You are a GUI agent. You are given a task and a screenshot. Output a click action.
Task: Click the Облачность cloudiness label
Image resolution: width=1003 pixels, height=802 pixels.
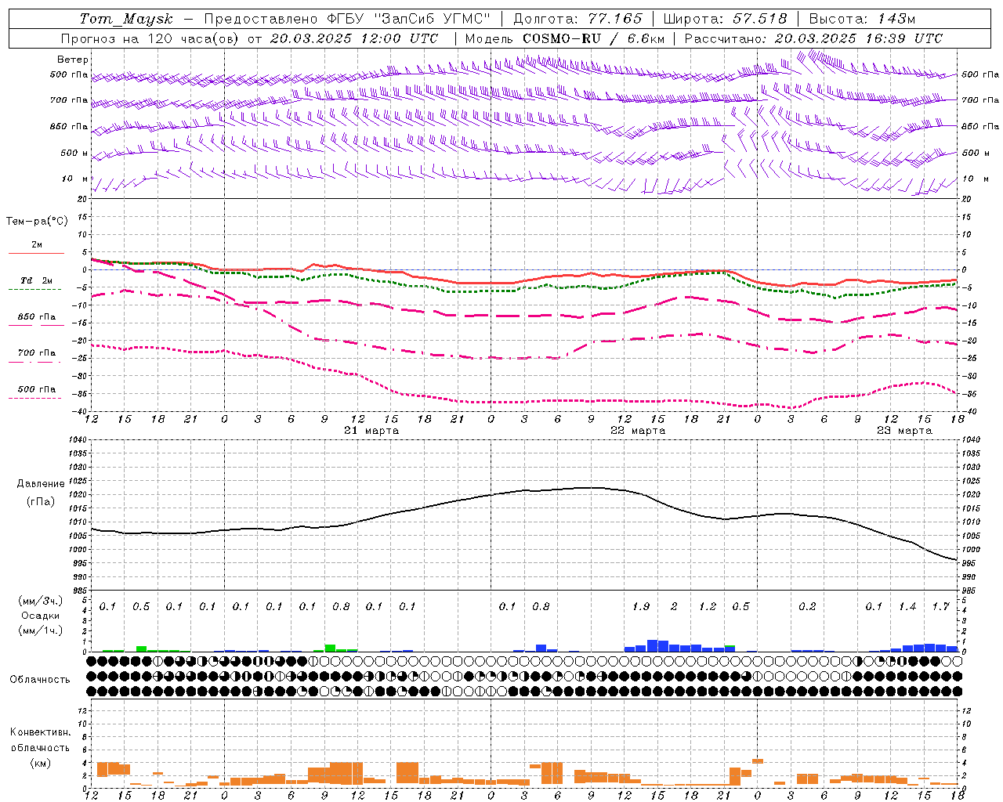tap(40, 680)
